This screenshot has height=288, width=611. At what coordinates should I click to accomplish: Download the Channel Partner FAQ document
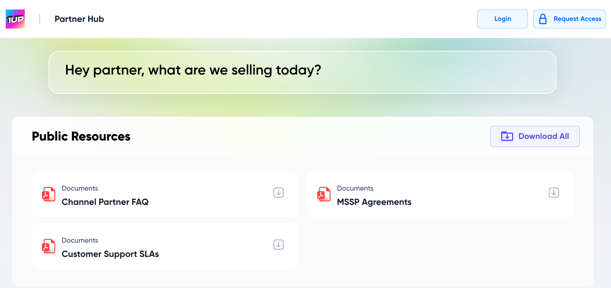tap(279, 193)
